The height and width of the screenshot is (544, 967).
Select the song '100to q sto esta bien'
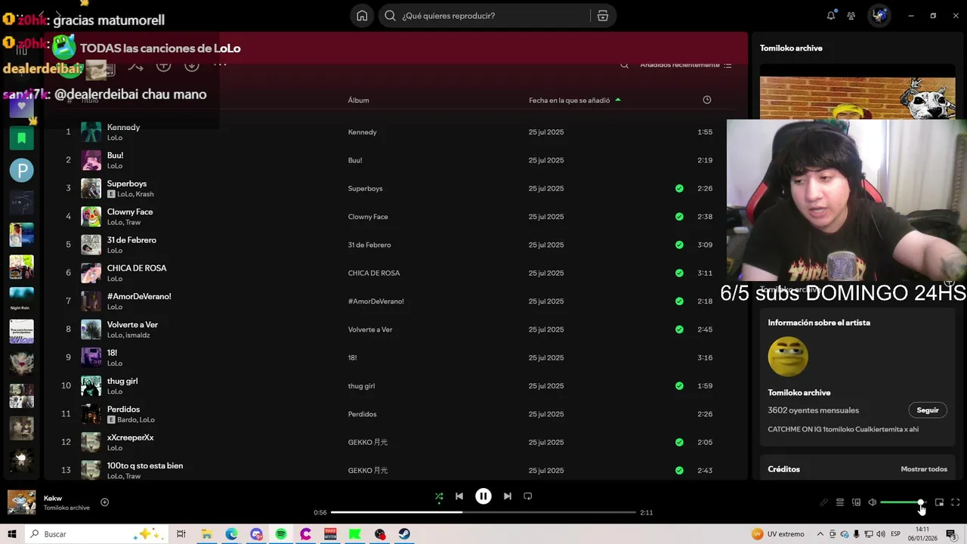click(145, 466)
